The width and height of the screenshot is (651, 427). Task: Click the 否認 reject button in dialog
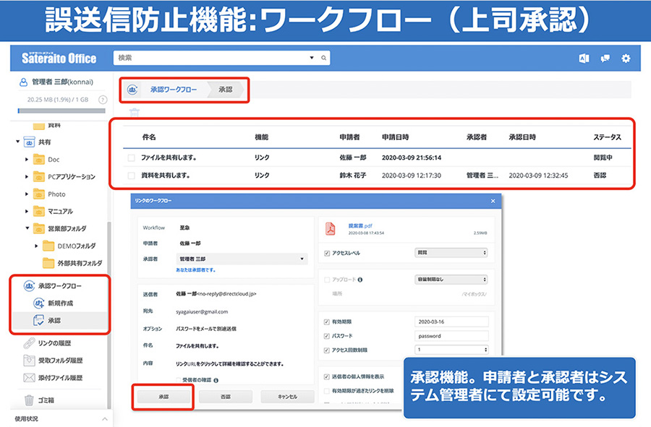(226, 397)
